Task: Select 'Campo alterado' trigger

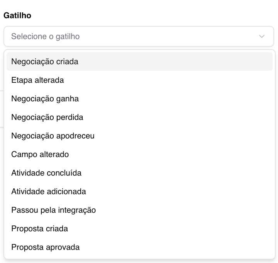Action: 40,154
